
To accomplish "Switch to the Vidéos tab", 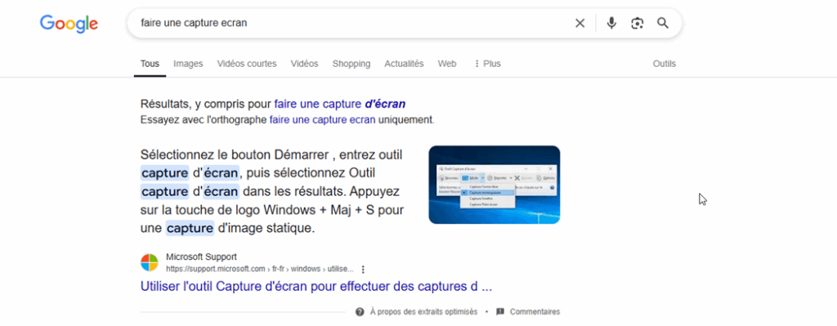I will 304,64.
